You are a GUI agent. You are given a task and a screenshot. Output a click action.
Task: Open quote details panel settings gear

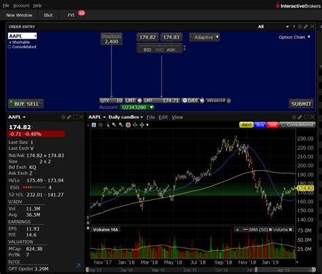63,117
